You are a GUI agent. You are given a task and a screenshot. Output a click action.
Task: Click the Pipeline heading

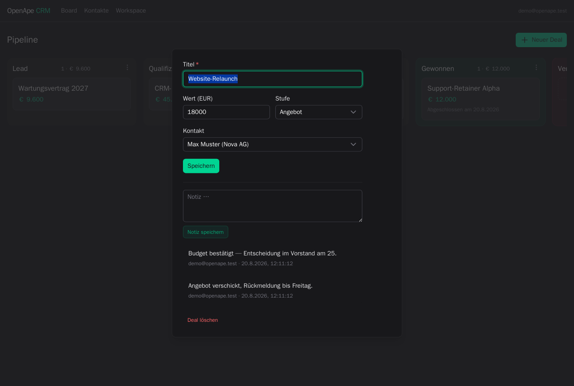pyautogui.click(x=22, y=40)
